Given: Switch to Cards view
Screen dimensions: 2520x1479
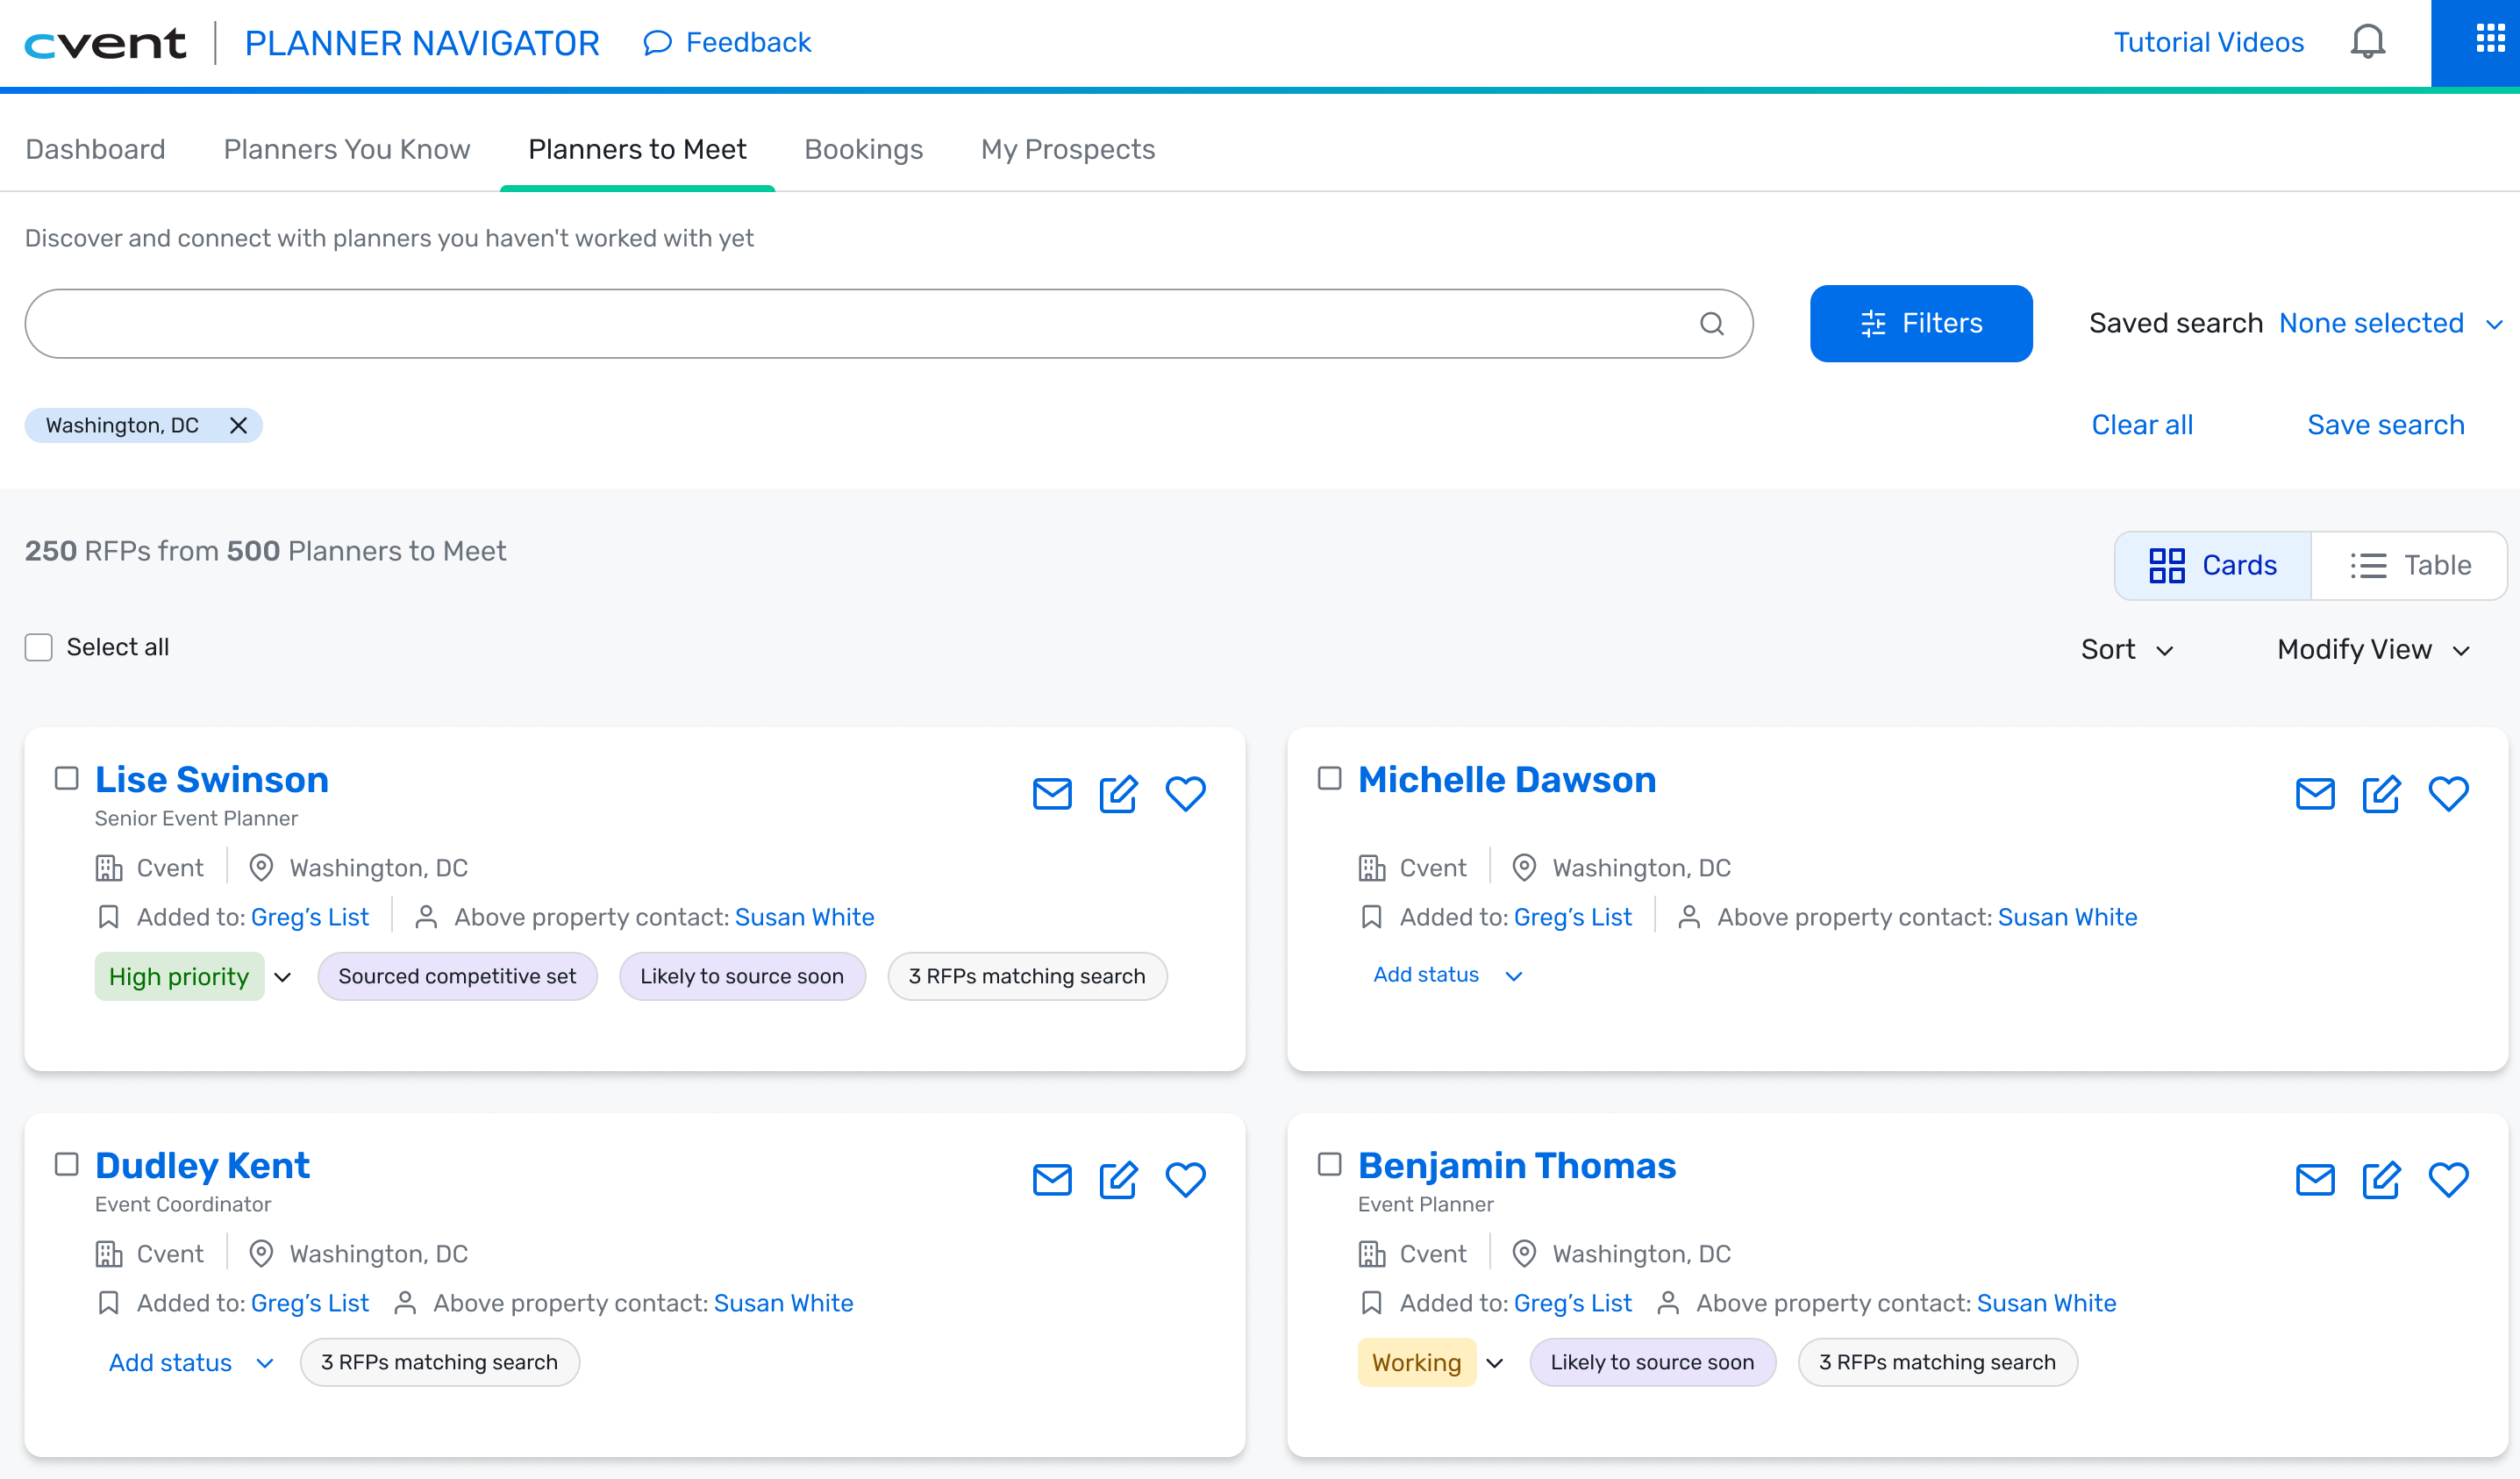Looking at the screenshot, I should point(2212,566).
